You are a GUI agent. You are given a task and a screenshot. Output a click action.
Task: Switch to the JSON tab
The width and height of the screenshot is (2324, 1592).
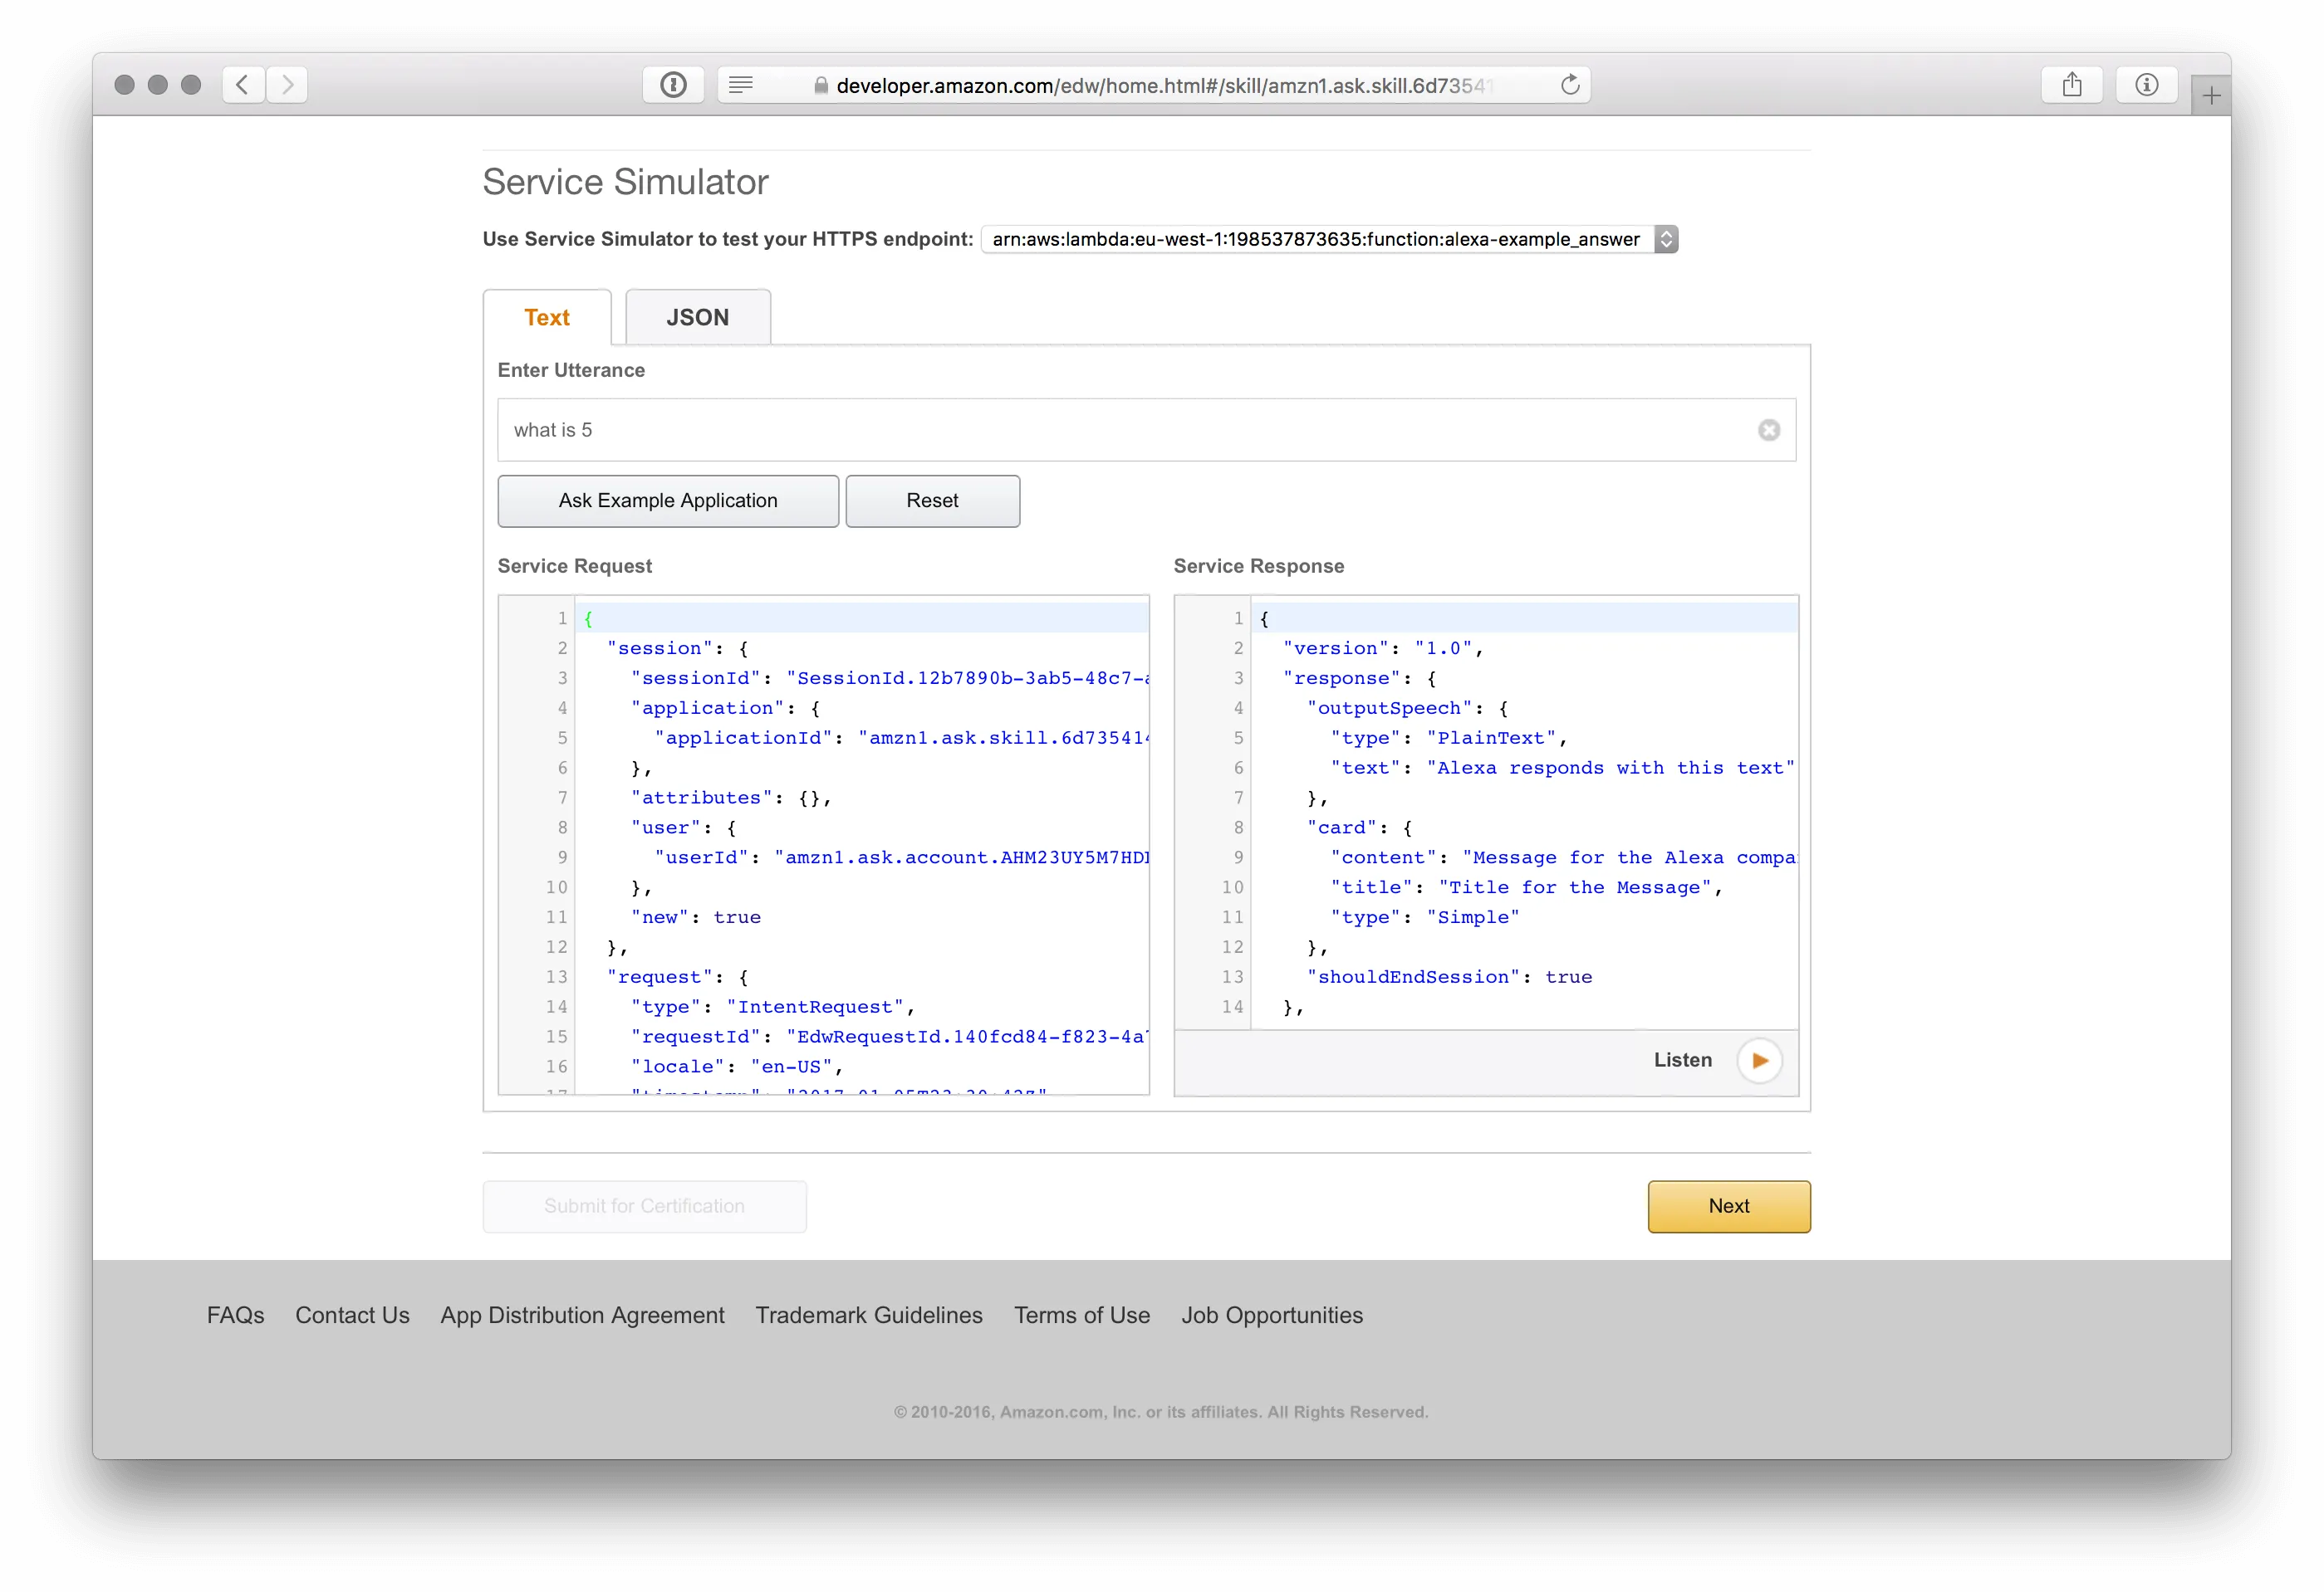(697, 317)
